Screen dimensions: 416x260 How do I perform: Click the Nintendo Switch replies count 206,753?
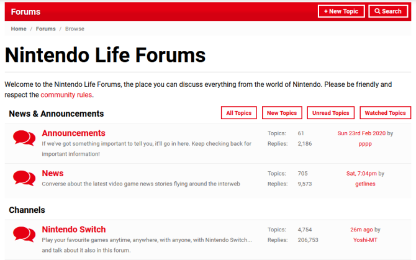[308, 240]
